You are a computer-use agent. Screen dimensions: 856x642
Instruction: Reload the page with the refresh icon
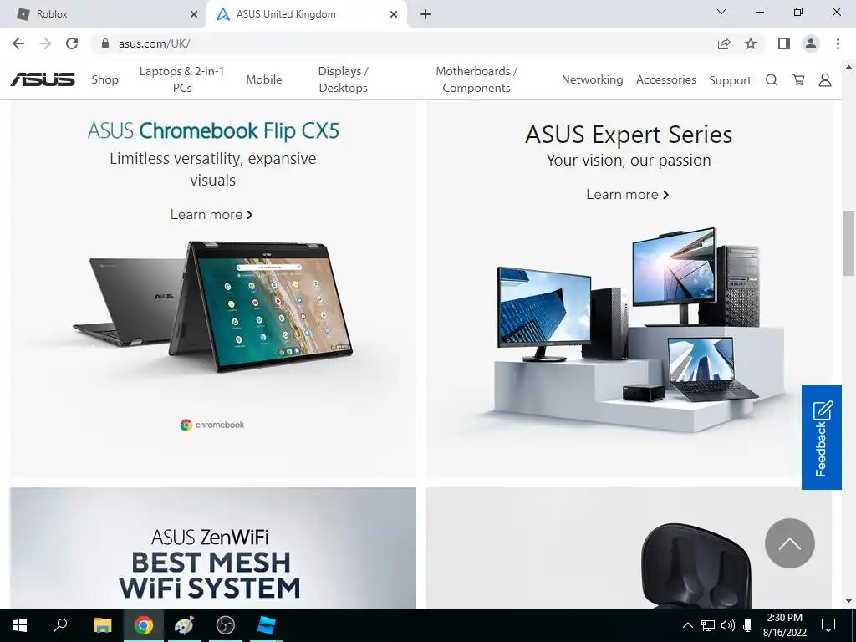72,43
